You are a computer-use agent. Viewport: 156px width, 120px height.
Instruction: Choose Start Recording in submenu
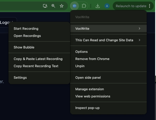(x=39, y=29)
